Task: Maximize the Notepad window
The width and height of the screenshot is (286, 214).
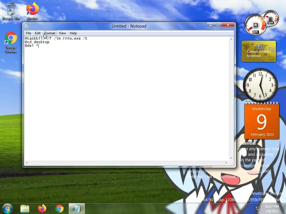Action: 218,25
